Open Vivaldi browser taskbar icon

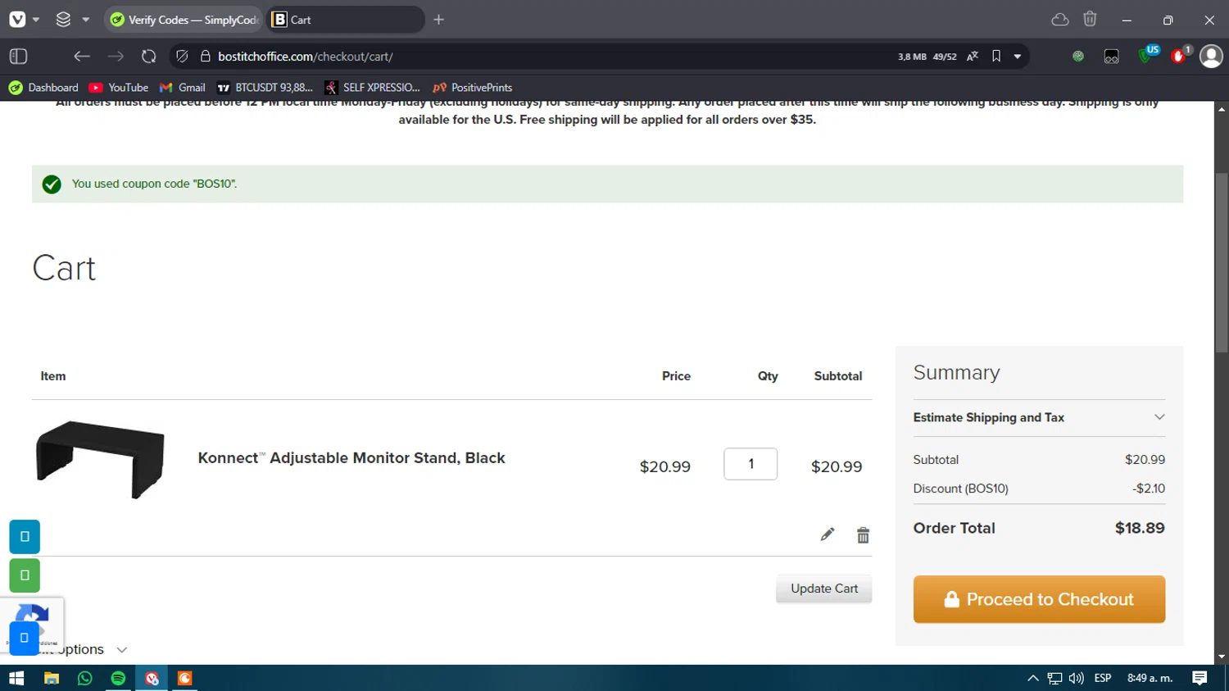[x=152, y=678]
